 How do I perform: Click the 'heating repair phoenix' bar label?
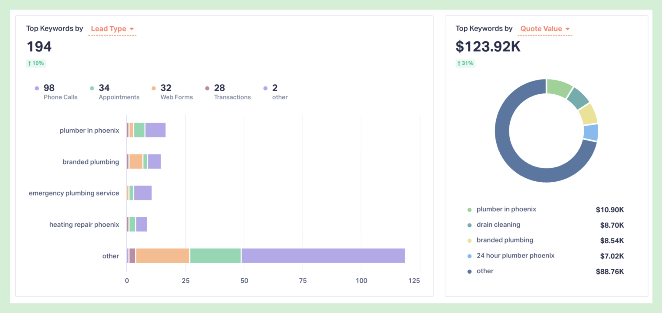[84, 225]
